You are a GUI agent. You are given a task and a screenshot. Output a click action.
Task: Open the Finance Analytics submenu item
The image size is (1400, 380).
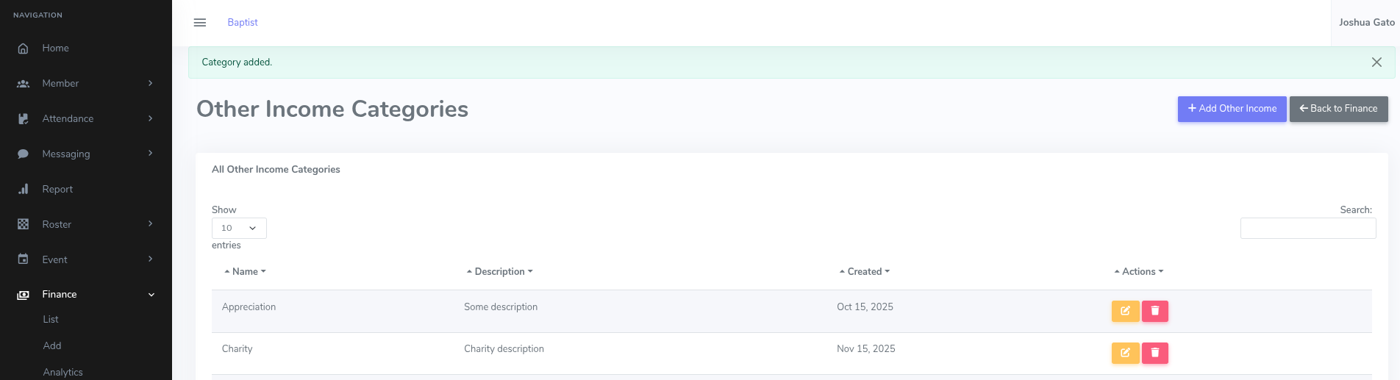point(63,372)
